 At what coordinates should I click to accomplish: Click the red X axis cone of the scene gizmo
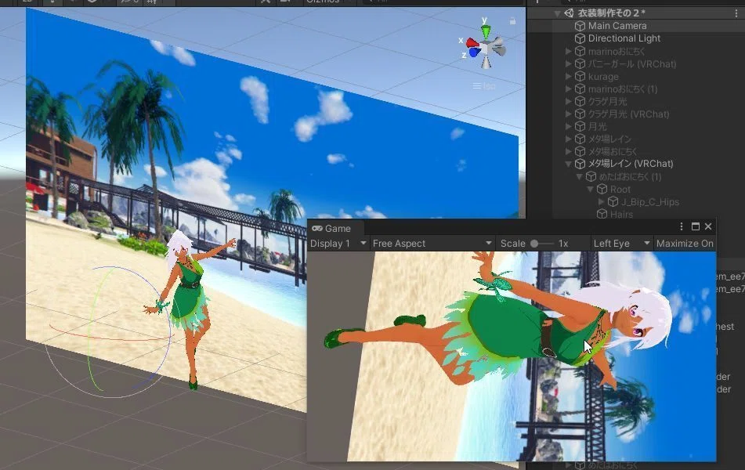(x=472, y=43)
